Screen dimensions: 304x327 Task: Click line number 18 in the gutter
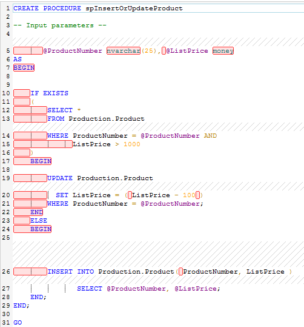pos(6,170)
